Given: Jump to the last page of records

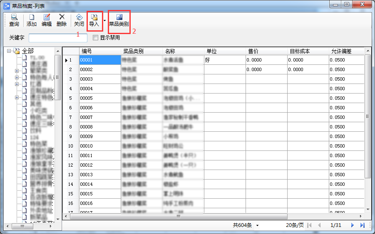Looking at the screenshot, I should tap(362, 225).
